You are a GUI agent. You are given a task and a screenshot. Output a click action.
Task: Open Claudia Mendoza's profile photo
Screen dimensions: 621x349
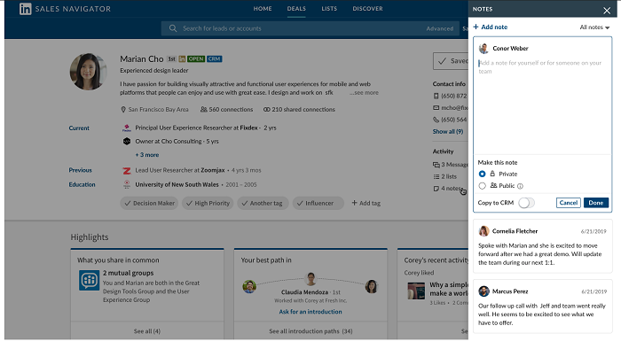point(310,279)
